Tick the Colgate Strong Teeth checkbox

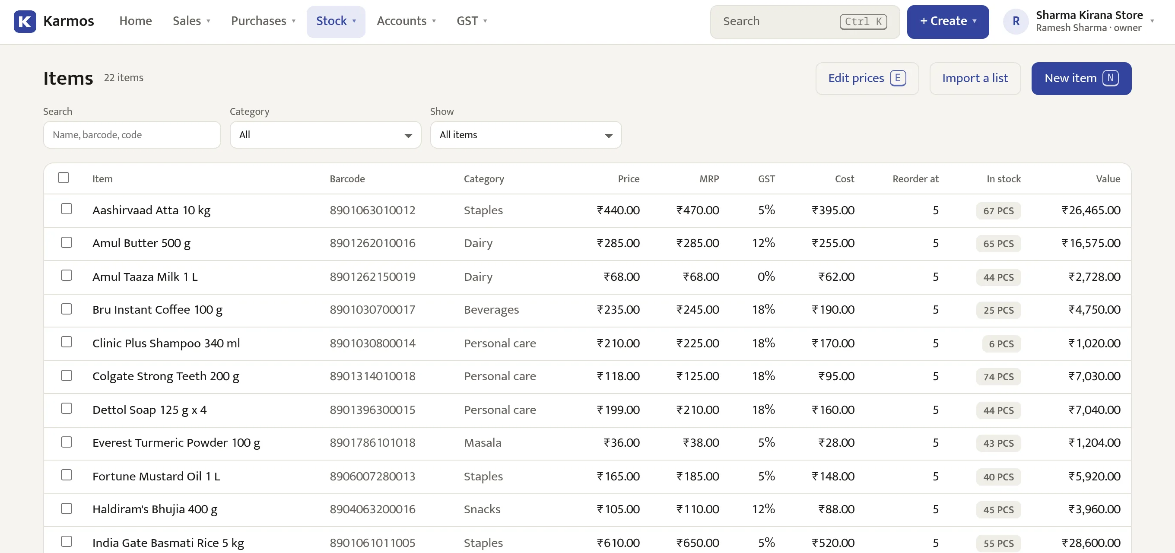tap(67, 375)
